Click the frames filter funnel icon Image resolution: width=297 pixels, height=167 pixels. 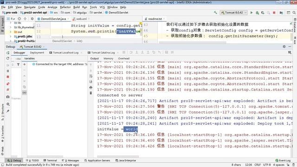(18, 64)
